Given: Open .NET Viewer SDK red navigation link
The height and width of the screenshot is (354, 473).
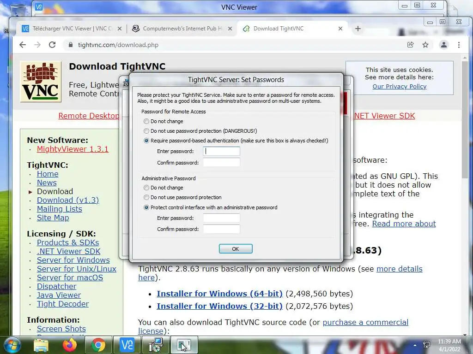Looking at the screenshot, I should pos(385,116).
